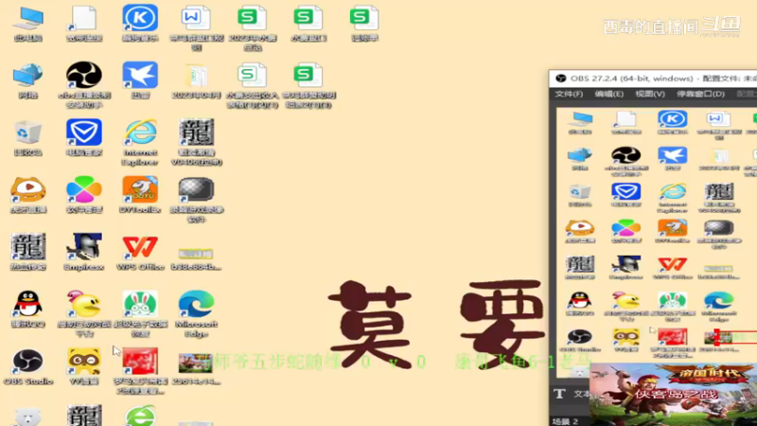Open the 龍 shortcut beside Internet Explorer on desktop
757x426 pixels.
click(x=196, y=141)
